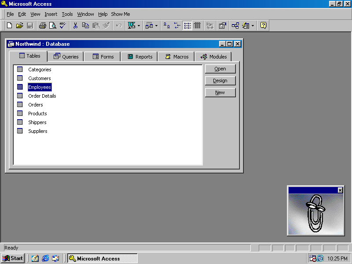Select the Employees table
Image resolution: width=352 pixels, height=264 pixels.
click(x=40, y=87)
